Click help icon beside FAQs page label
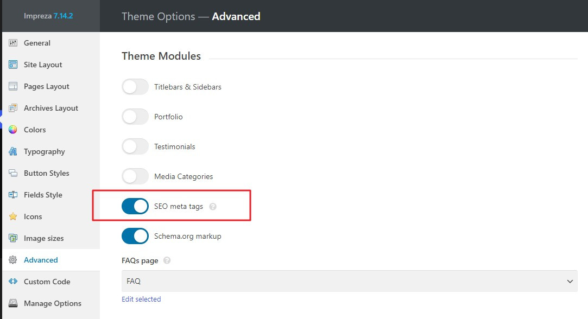Screen dimensions: 588x319 (x=167, y=260)
